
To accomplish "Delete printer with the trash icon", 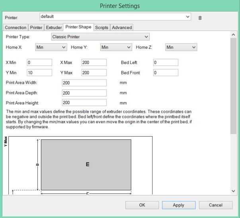I will coord(200,18).
